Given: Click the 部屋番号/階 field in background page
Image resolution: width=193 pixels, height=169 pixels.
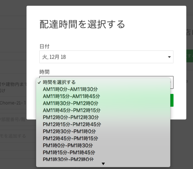Looking at the screenshot, I should [x=13, y=119].
